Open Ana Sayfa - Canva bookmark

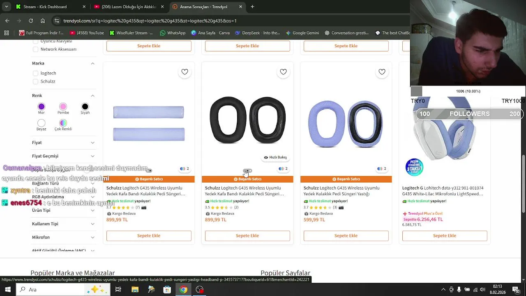click(210, 33)
